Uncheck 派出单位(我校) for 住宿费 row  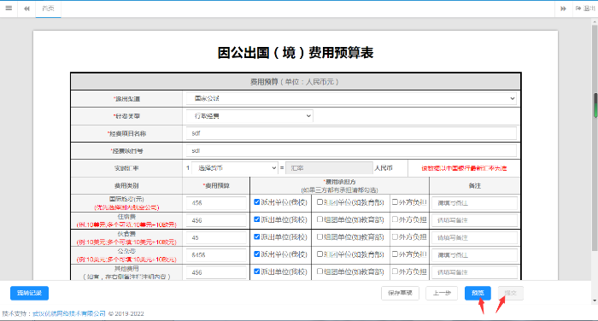tap(257, 219)
